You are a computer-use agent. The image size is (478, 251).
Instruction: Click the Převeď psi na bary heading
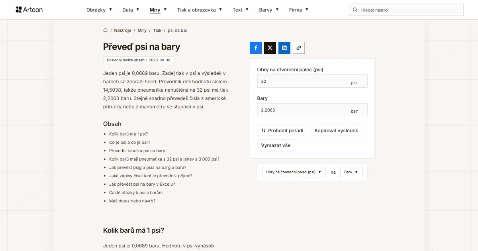[x=141, y=47]
